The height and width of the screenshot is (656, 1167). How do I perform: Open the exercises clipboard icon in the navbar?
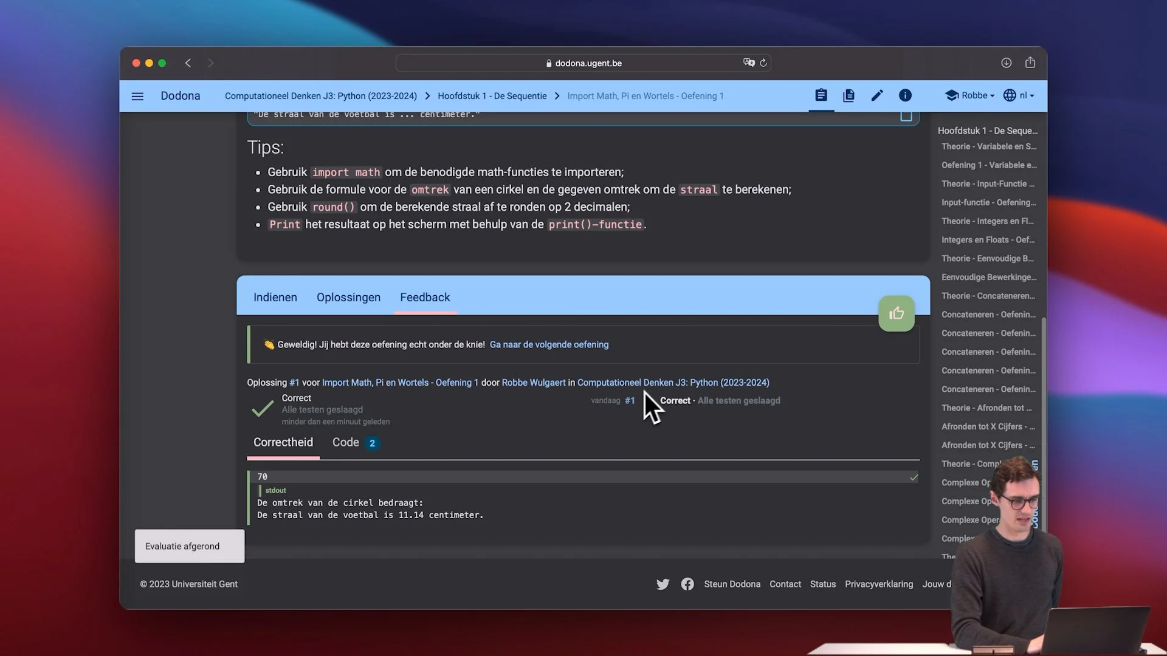pos(821,95)
